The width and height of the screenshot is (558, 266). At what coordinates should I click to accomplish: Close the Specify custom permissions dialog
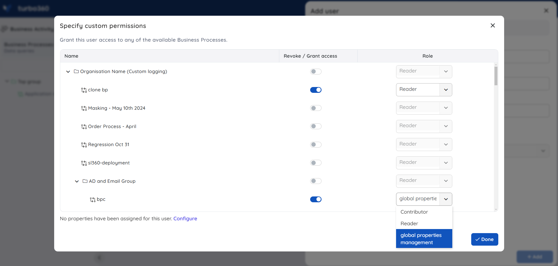[x=493, y=26]
